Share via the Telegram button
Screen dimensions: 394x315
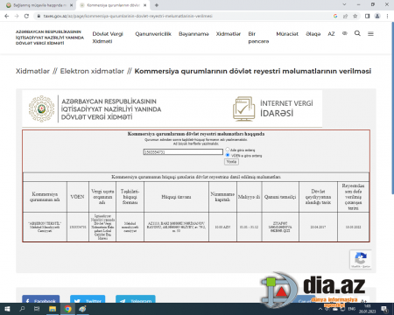[136, 299]
